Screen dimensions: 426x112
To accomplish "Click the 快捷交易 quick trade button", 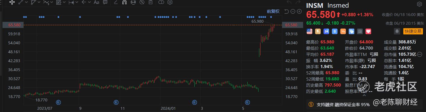I will click(x=413, y=31).
